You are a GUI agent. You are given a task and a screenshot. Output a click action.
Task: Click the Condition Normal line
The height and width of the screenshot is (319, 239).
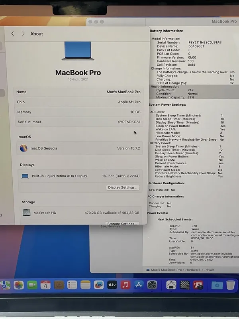177,94
